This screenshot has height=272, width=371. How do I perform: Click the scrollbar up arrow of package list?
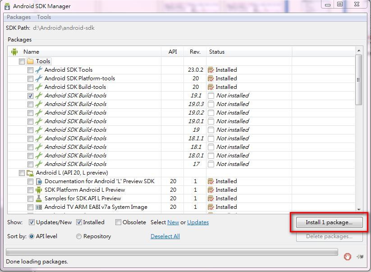[x=359, y=51]
